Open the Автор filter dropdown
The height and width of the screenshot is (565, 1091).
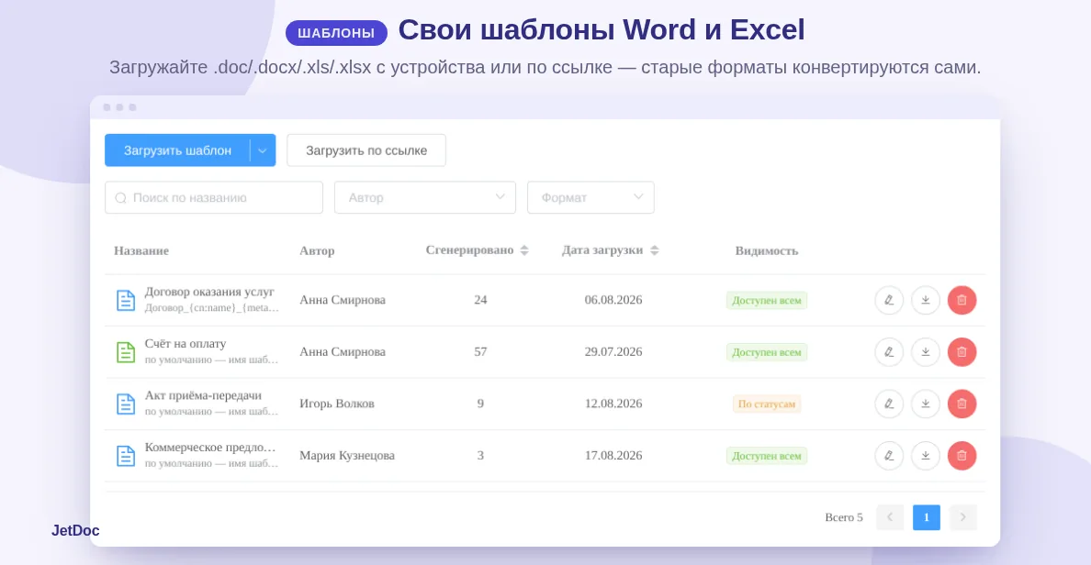(x=424, y=197)
